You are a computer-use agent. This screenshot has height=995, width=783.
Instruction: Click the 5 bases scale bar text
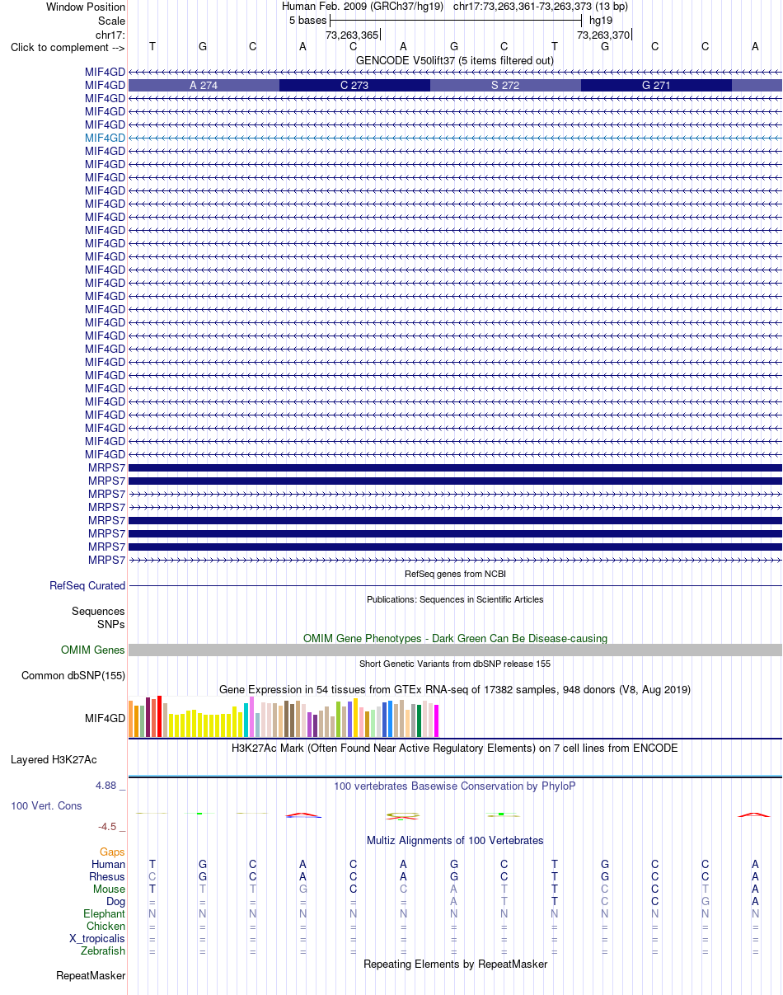(x=307, y=20)
